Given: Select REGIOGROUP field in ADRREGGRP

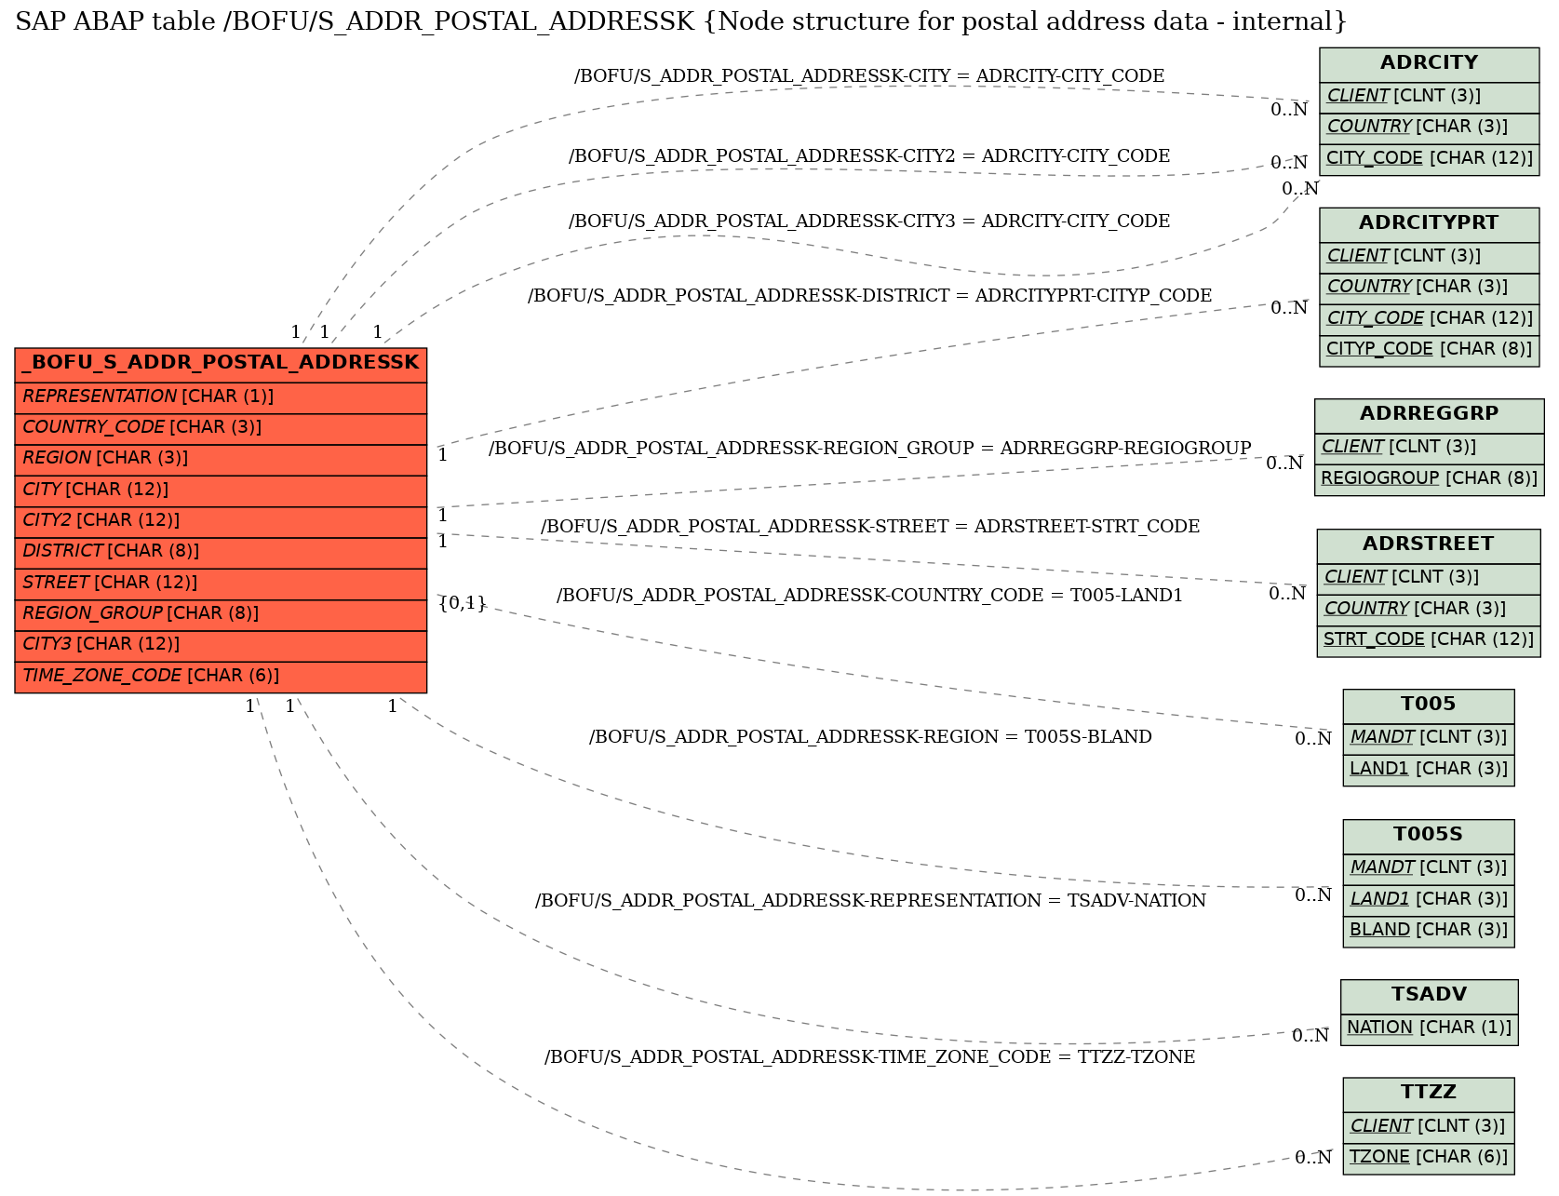Looking at the screenshot, I should pyautogui.click(x=1429, y=478).
